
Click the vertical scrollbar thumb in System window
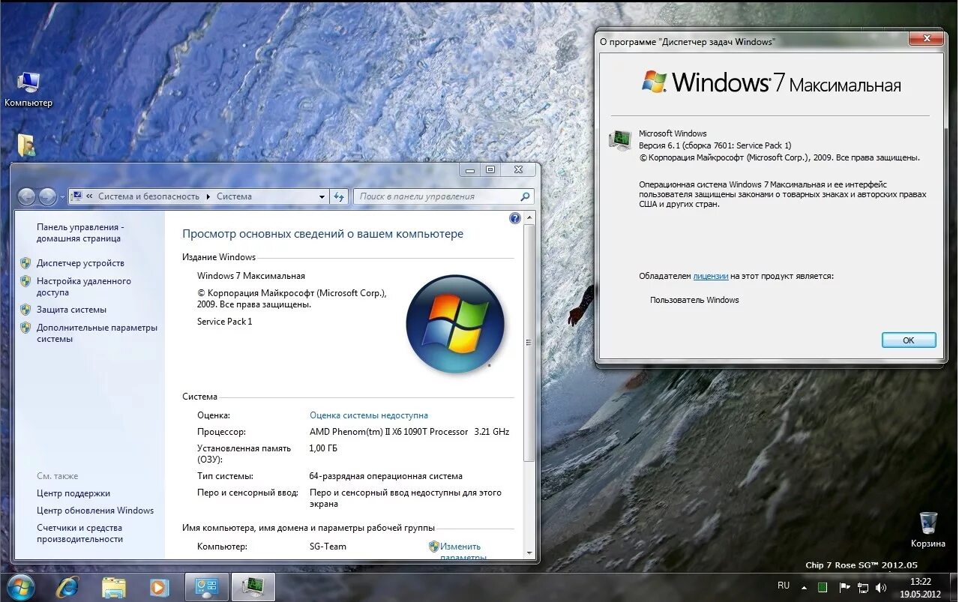[529, 342]
